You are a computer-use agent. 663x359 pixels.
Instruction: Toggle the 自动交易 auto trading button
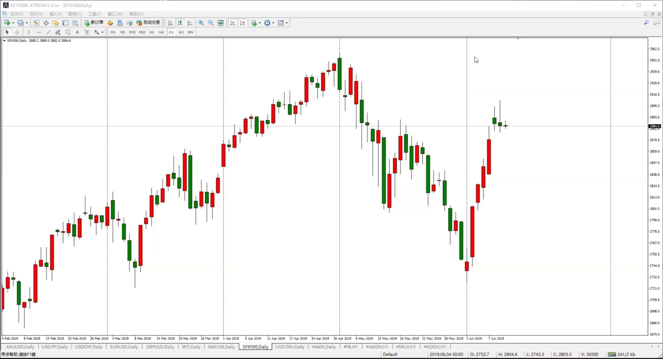148,23
